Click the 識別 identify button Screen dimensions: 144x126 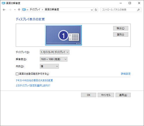(121, 34)
